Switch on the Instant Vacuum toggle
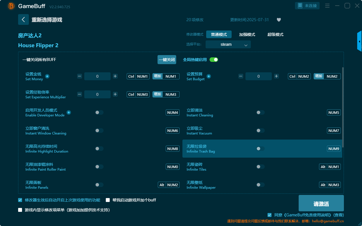 tap(260, 131)
